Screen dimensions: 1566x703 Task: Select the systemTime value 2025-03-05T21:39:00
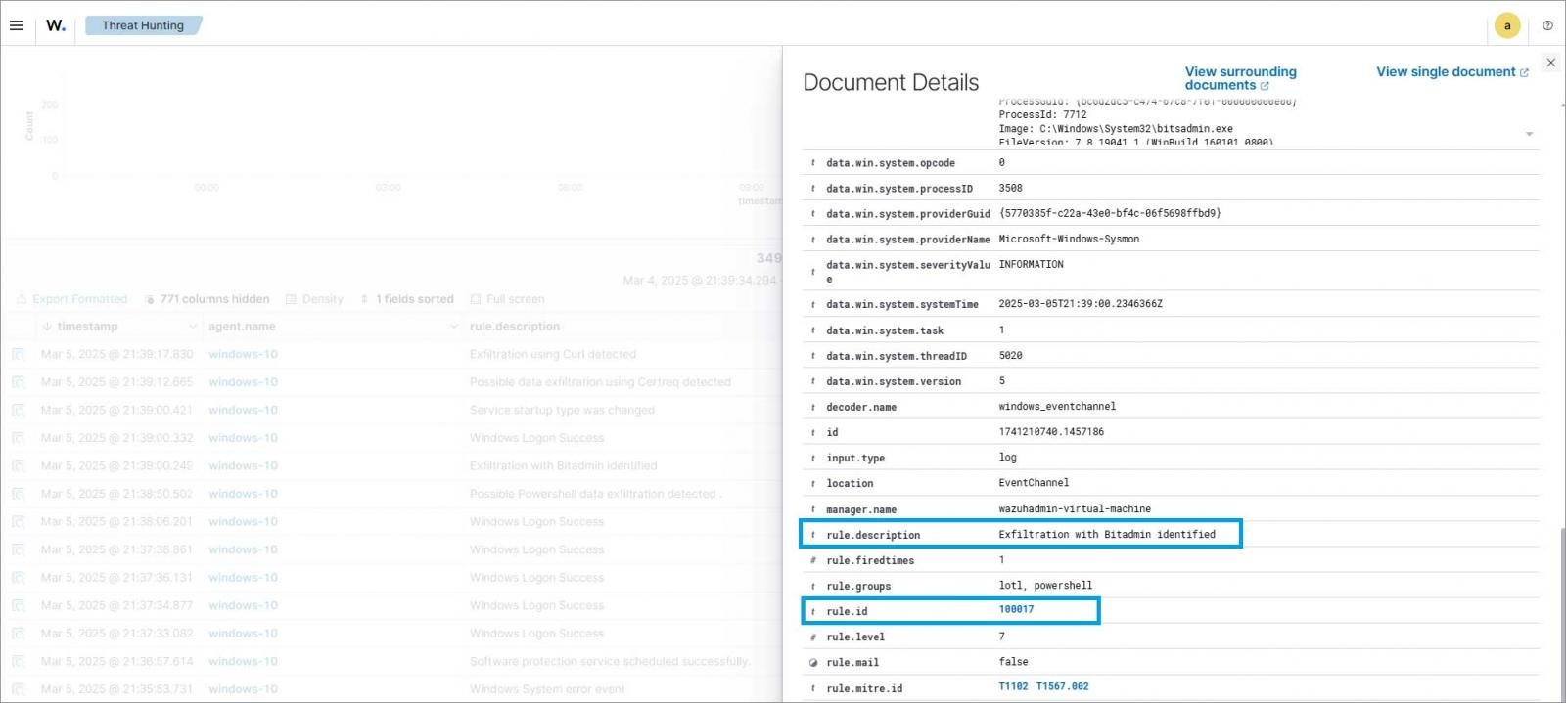[1081, 303]
